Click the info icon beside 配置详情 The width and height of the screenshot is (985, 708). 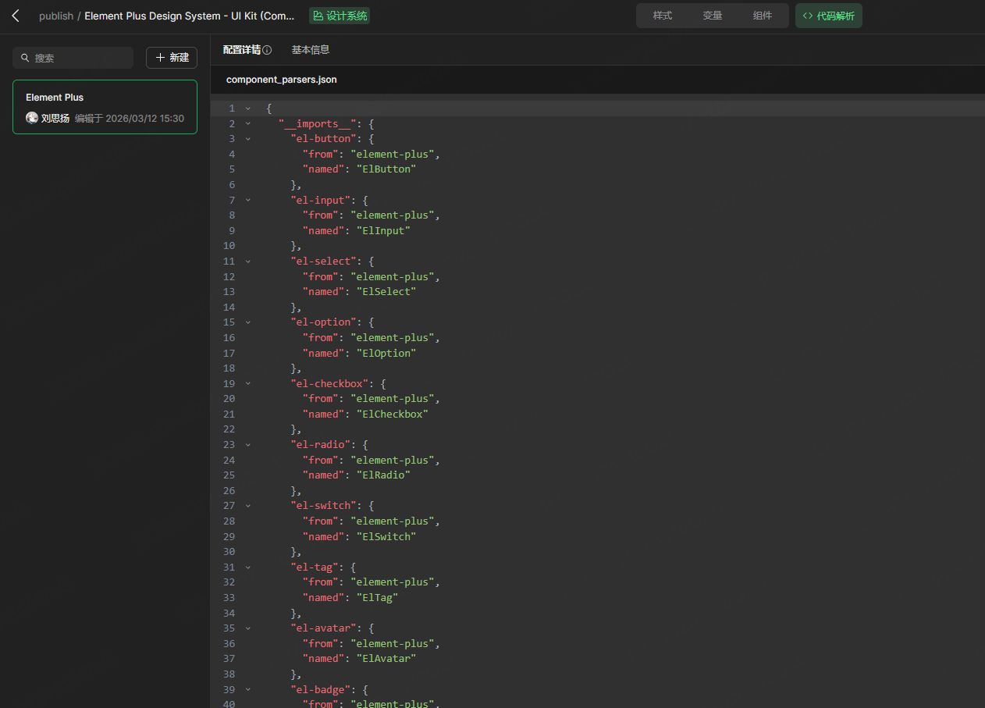(267, 50)
